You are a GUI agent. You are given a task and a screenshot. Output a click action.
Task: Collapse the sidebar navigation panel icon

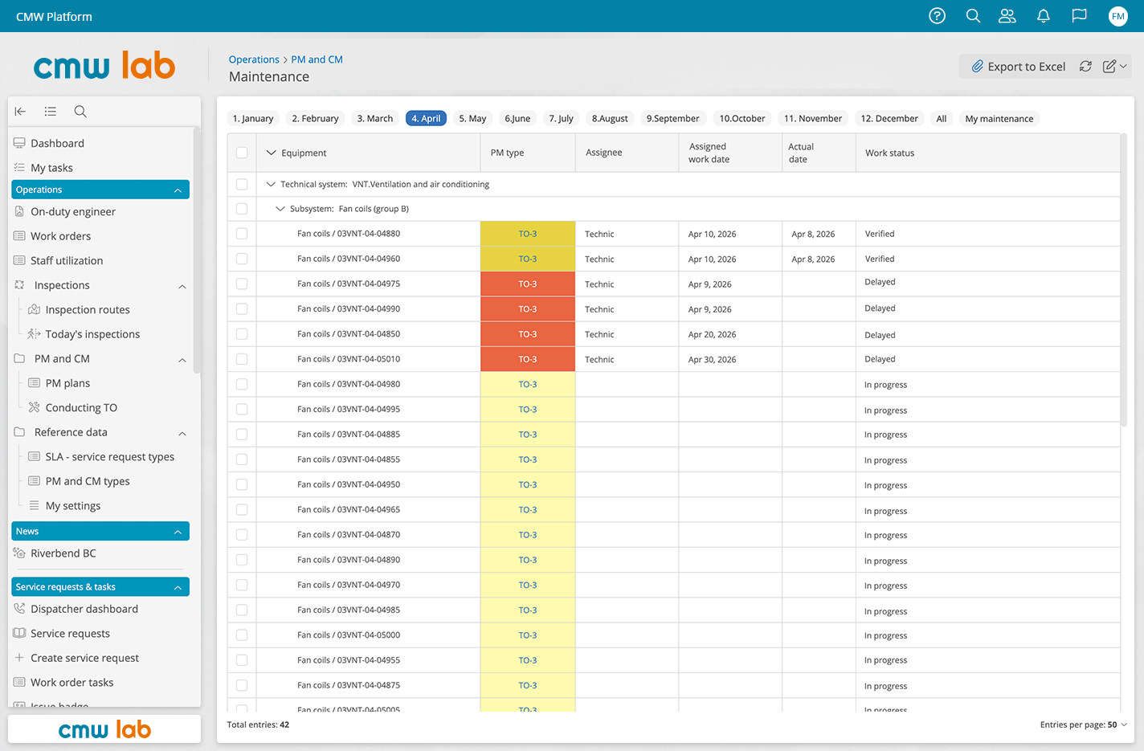coord(20,112)
